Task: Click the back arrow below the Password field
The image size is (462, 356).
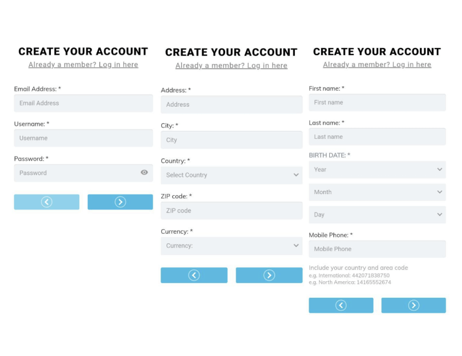Action: pos(47,202)
